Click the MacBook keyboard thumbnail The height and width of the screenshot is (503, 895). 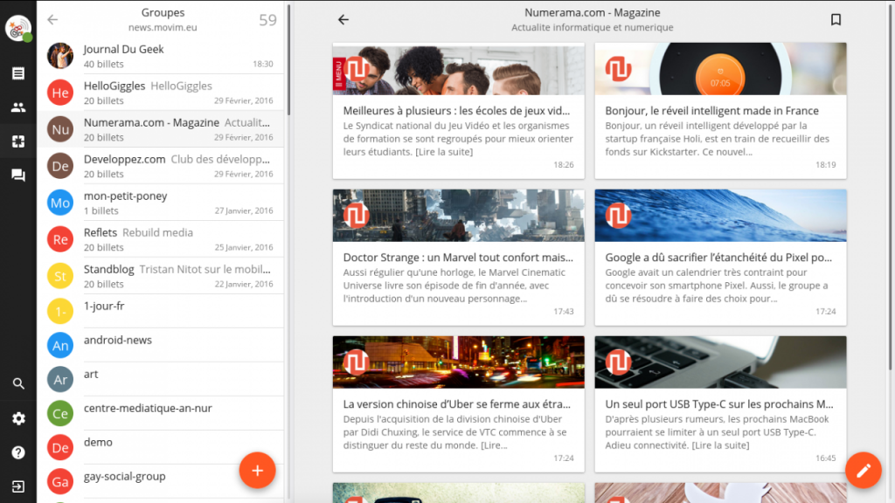tap(720, 362)
